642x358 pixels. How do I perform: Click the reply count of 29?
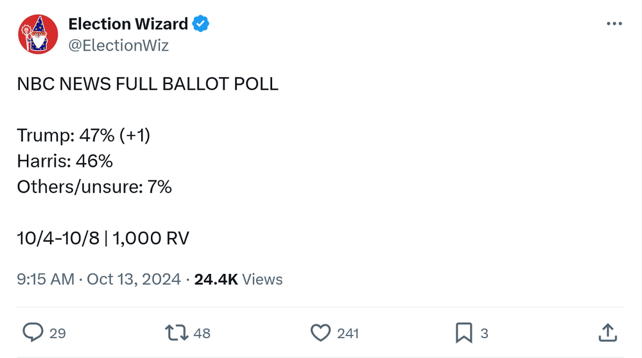coord(58,333)
